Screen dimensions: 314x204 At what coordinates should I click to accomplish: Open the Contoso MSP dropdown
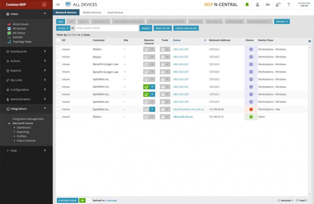pyautogui.click(x=44, y=5)
